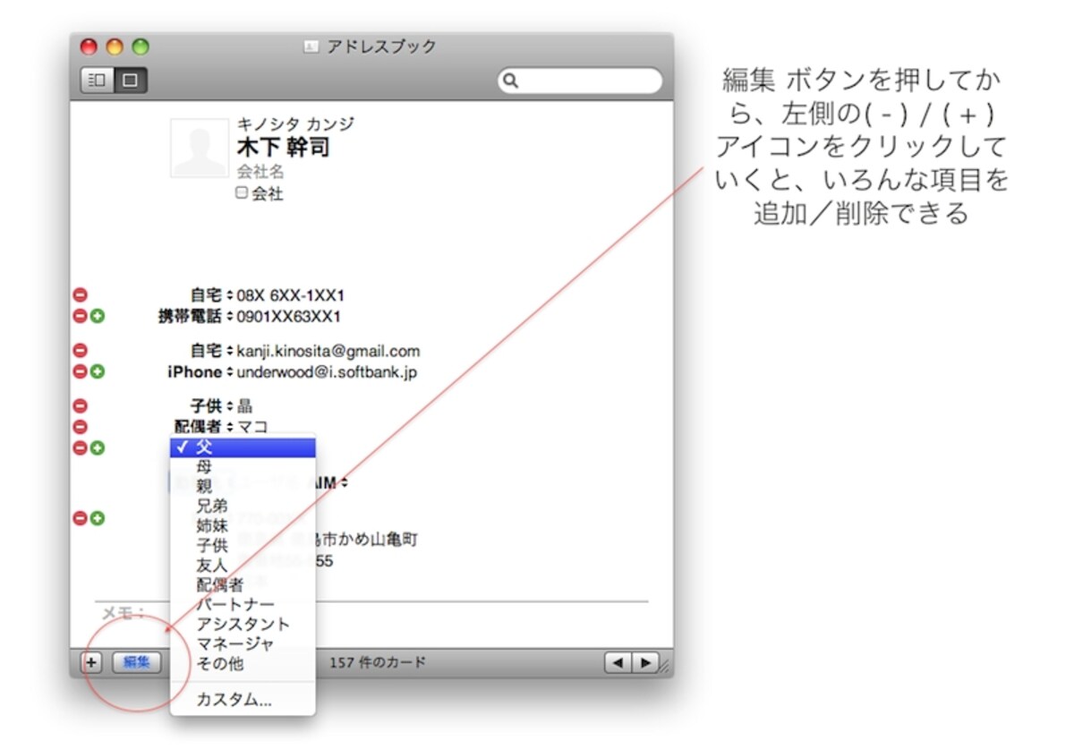The width and height of the screenshot is (1074, 749).
Task: Choose パートナー from the relation menu
Action: (243, 605)
